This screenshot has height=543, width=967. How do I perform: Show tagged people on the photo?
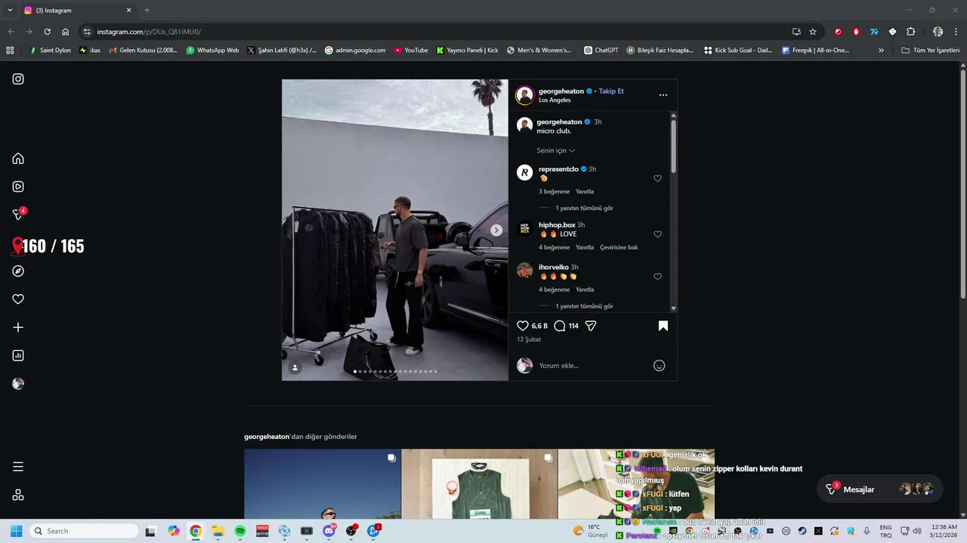click(x=295, y=367)
